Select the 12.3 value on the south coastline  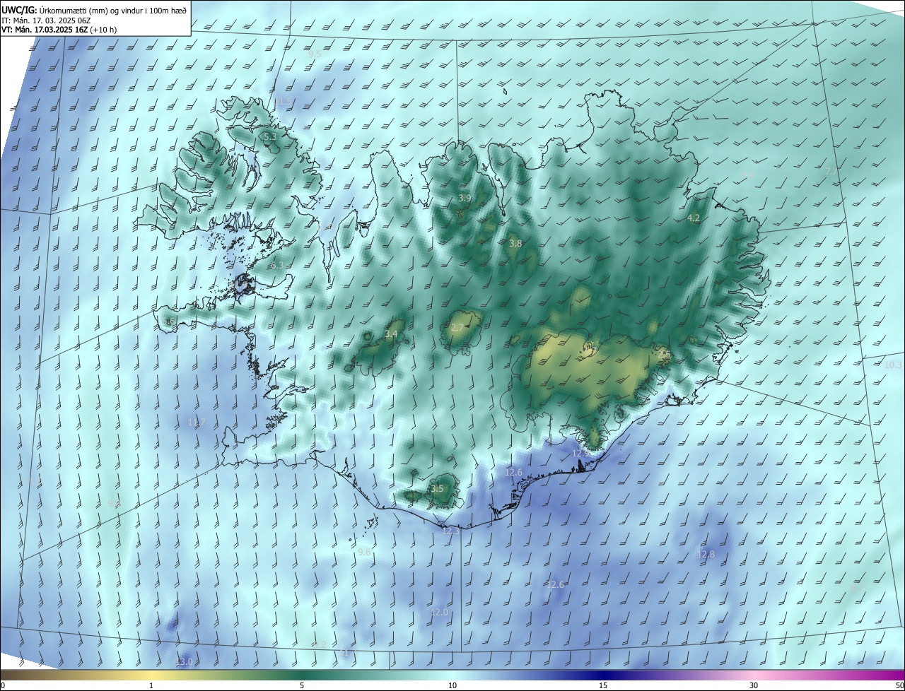point(450,530)
